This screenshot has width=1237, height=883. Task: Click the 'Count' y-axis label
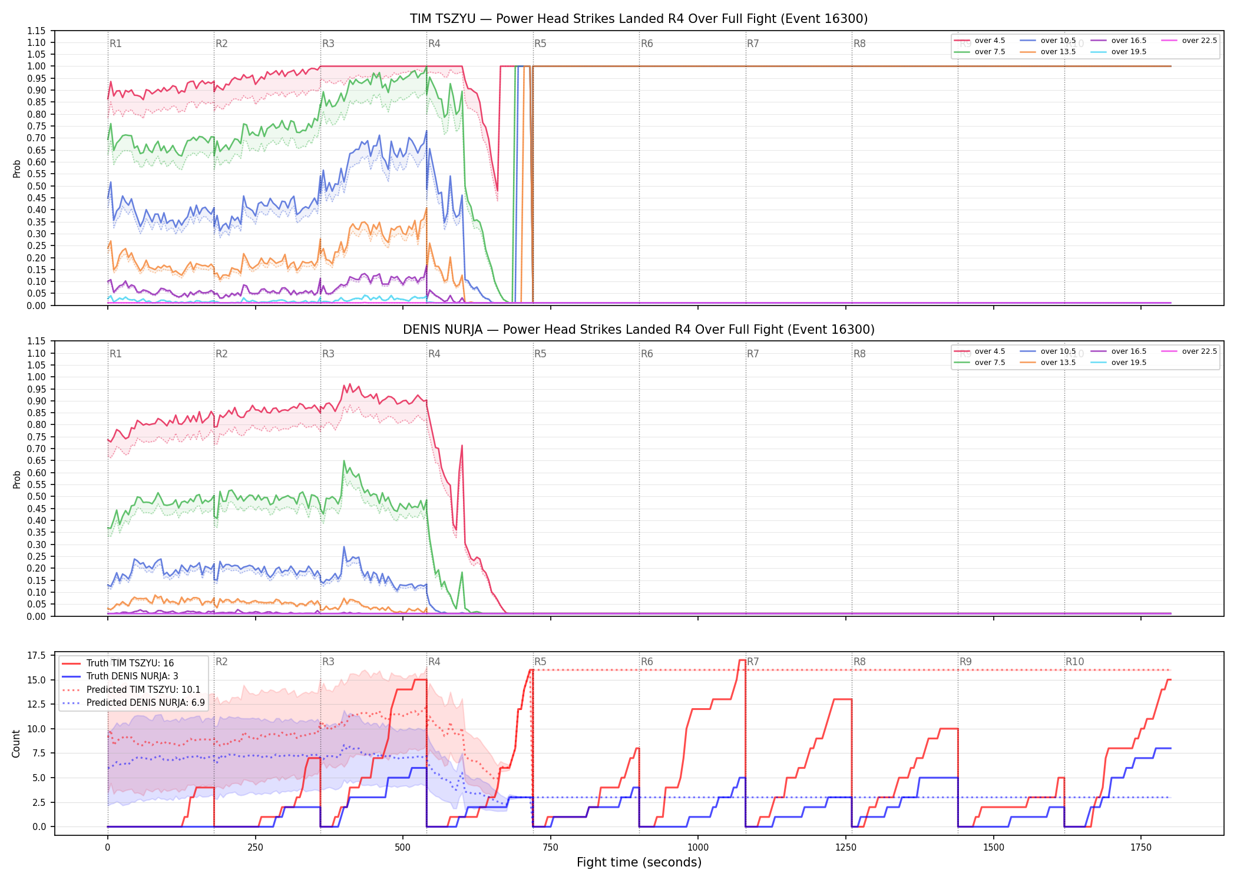coord(16,743)
